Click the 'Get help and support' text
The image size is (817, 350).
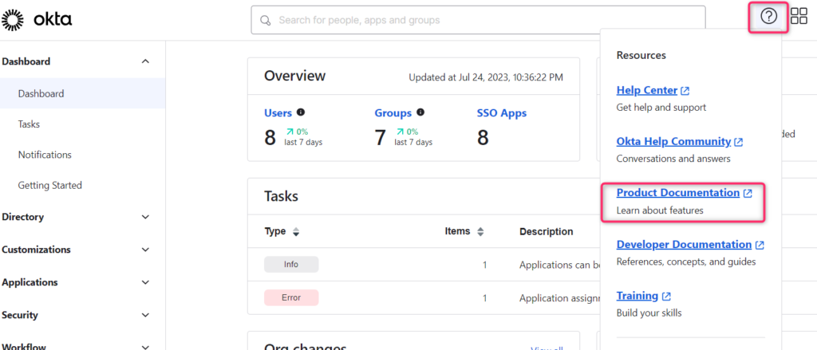(x=661, y=108)
